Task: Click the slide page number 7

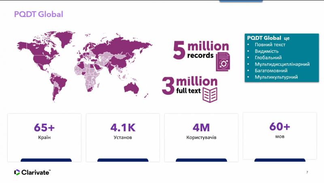Action: [307, 172]
